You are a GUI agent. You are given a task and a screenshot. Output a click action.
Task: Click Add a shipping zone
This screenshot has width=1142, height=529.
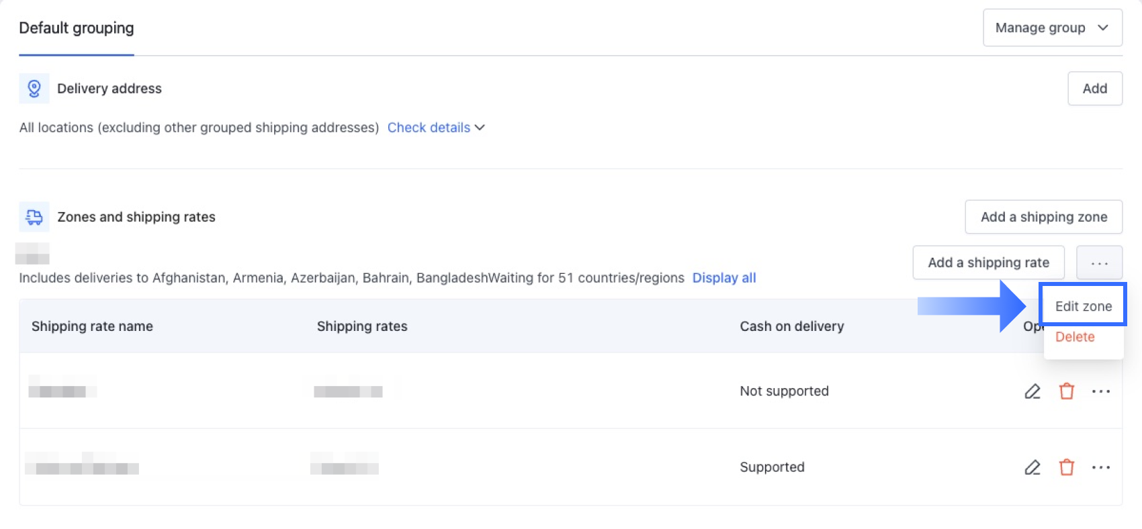[x=1043, y=217]
